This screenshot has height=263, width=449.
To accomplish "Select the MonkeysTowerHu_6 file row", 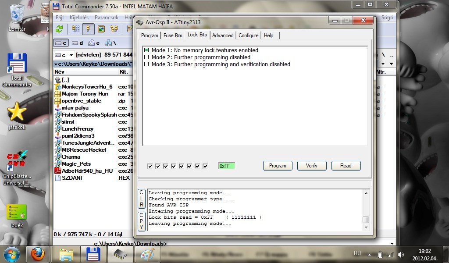I will (94, 87).
